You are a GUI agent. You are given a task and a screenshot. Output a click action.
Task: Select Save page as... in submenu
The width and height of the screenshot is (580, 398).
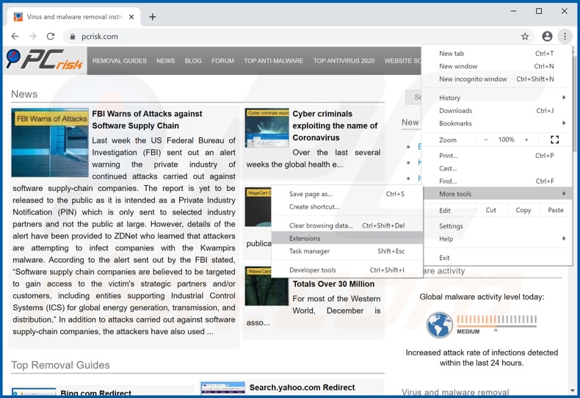point(347,194)
